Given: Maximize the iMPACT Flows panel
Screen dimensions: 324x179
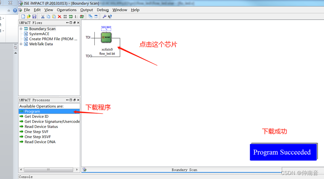Looking at the screenshot, I should point(71,23).
